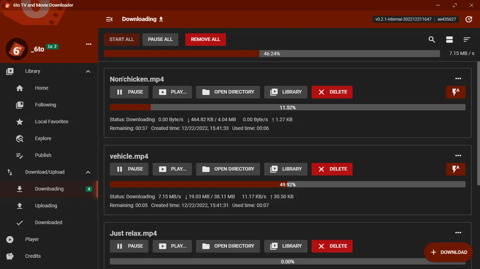Click the Lv. 2 level badge
480x269 pixels.
pyautogui.click(x=52, y=47)
